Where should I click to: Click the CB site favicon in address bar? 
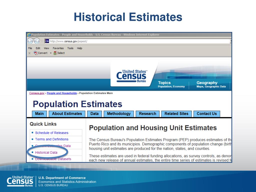click(x=47, y=41)
